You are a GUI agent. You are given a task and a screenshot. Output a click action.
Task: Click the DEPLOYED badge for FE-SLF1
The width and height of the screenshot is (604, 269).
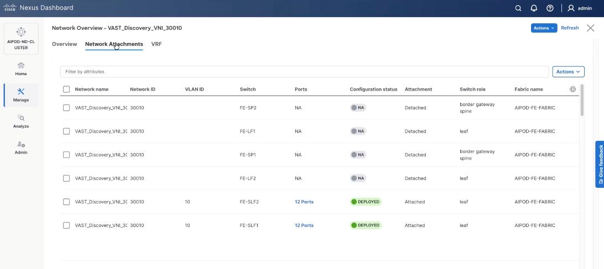click(366, 225)
